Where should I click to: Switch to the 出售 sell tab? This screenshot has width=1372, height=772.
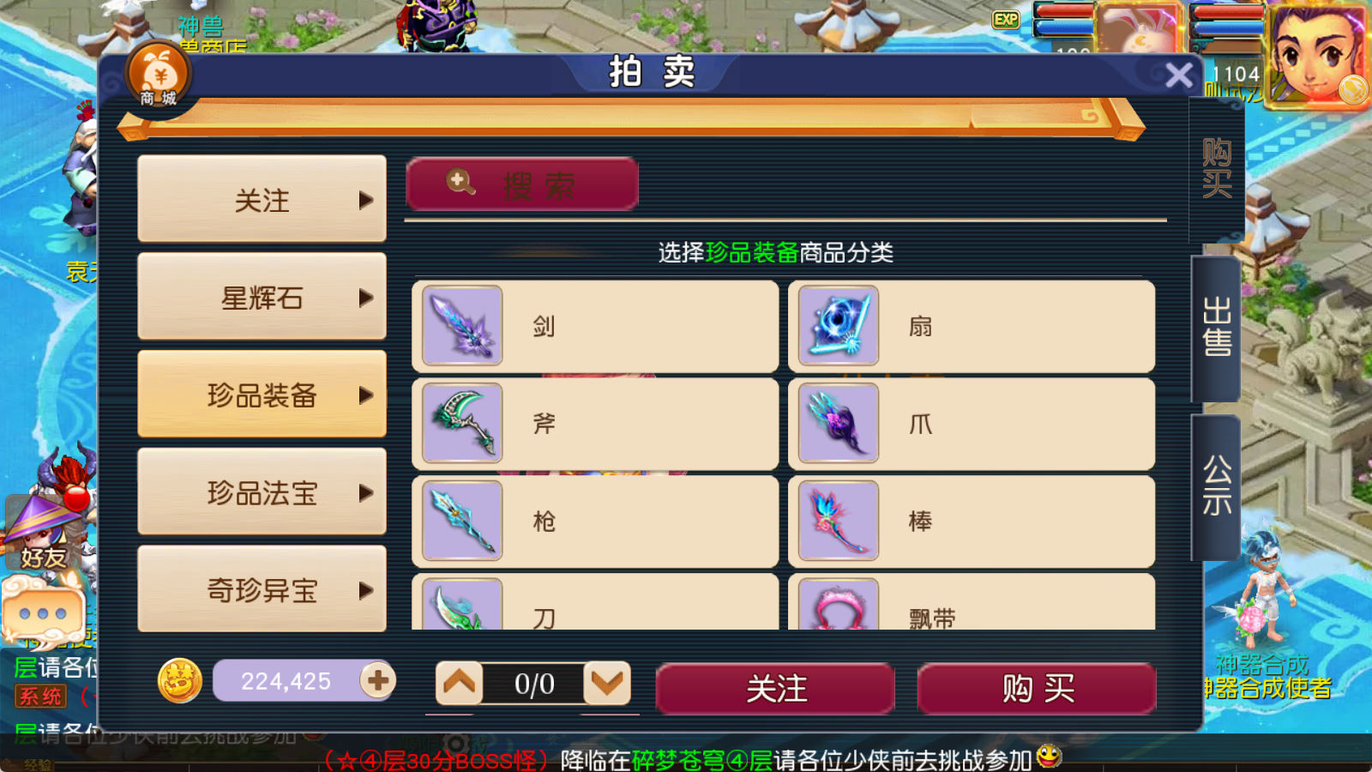tap(1216, 328)
